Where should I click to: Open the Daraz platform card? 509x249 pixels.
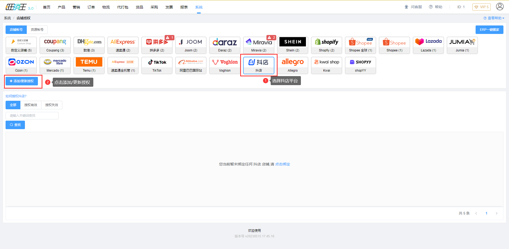click(x=225, y=45)
